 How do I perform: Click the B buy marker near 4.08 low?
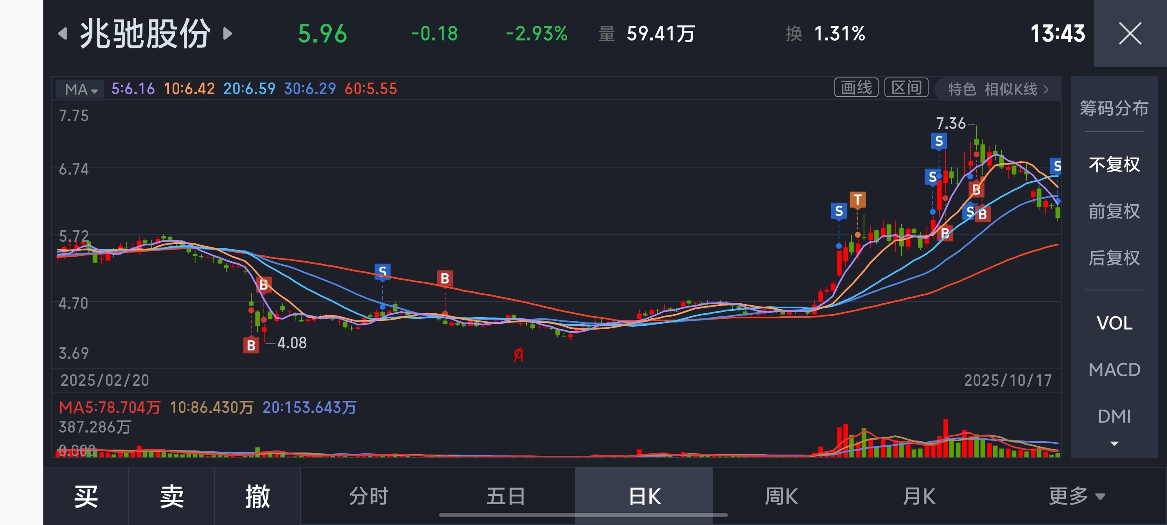coord(251,345)
